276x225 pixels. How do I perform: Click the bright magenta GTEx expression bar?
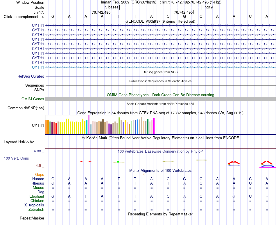[154, 126]
